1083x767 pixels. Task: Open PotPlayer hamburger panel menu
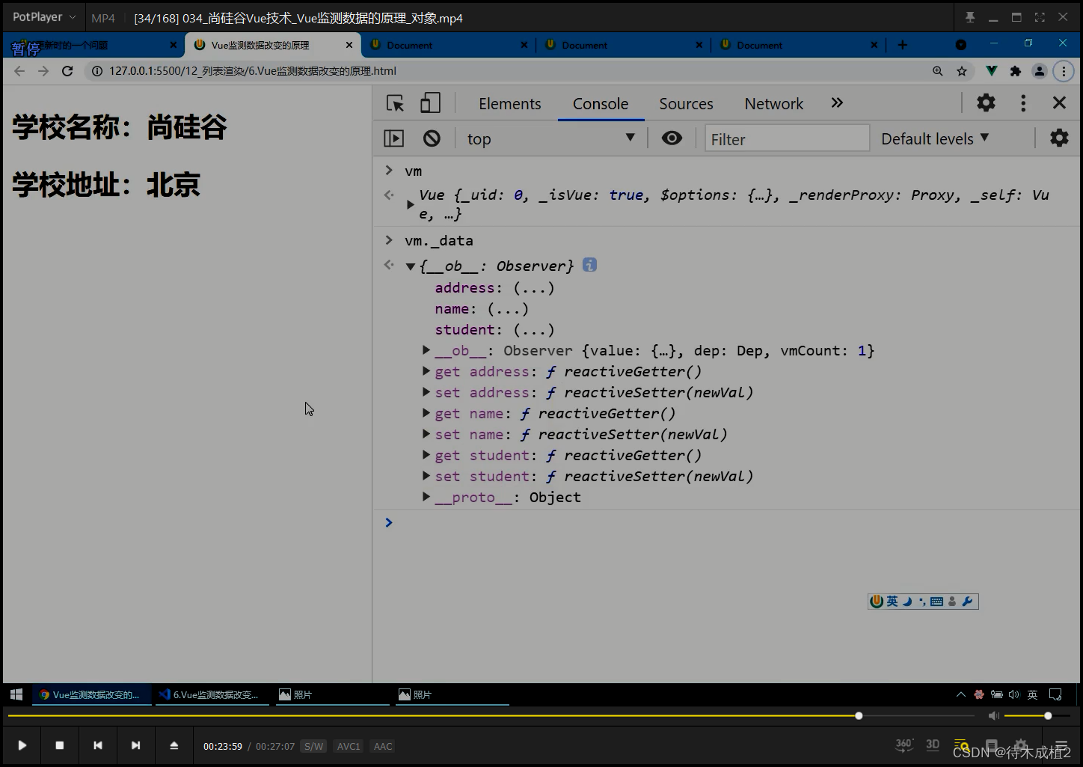[1061, 745]
